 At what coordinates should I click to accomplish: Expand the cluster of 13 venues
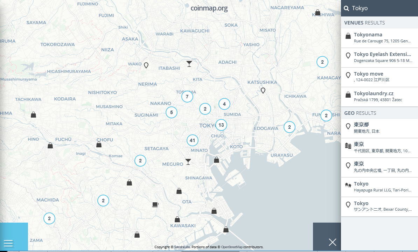click(221, 125)
